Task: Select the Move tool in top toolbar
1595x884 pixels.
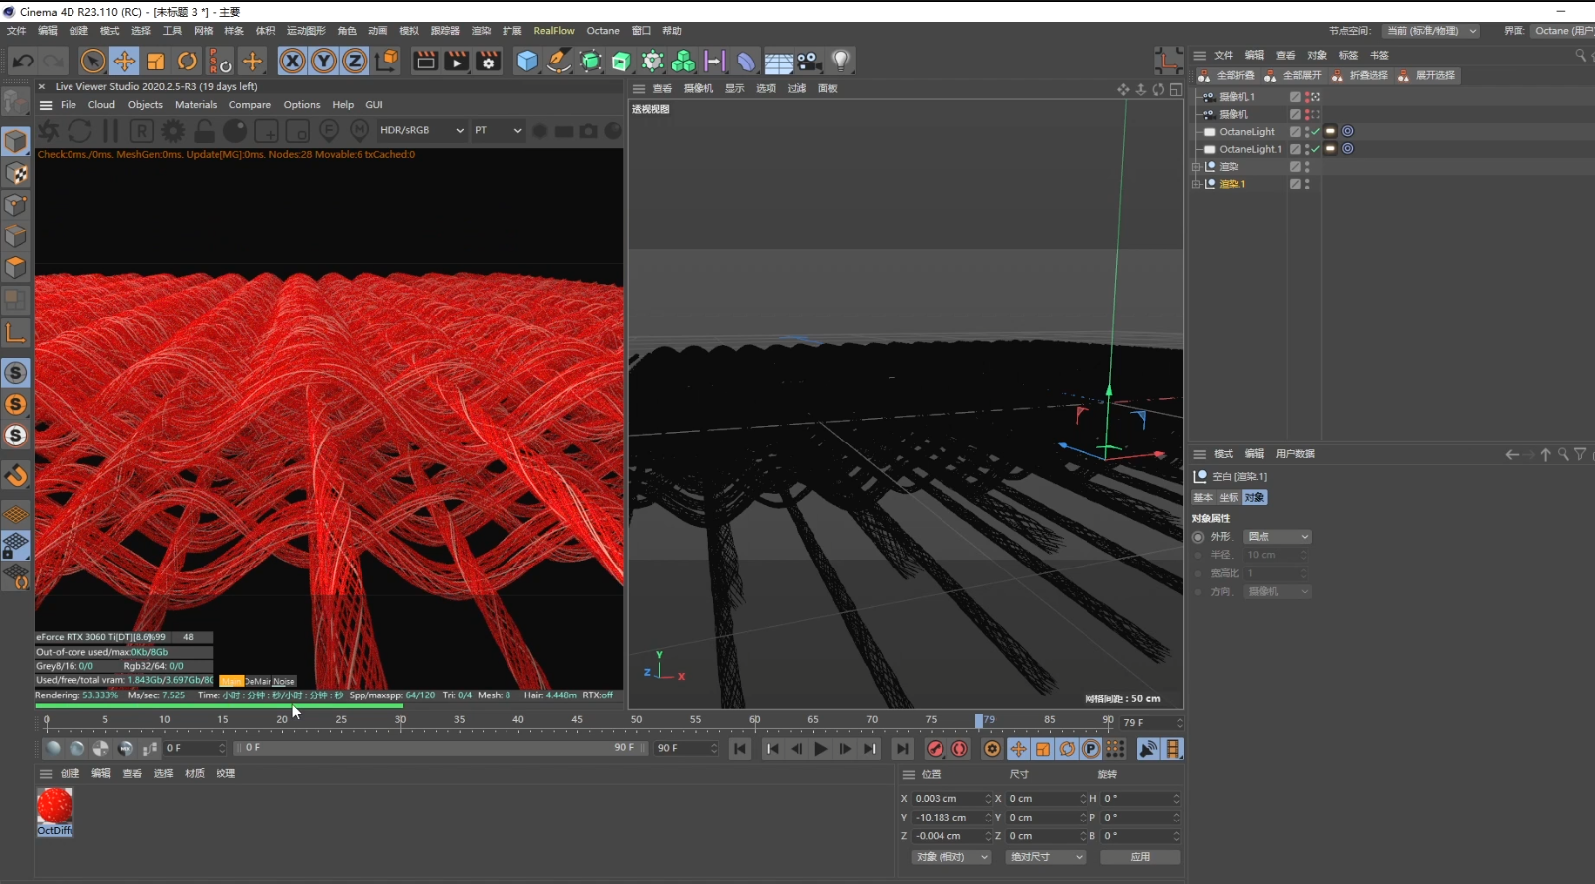Action: pos(124,62)
